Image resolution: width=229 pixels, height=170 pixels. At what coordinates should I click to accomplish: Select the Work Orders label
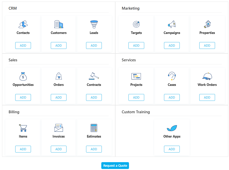click(x=207, y=85)
